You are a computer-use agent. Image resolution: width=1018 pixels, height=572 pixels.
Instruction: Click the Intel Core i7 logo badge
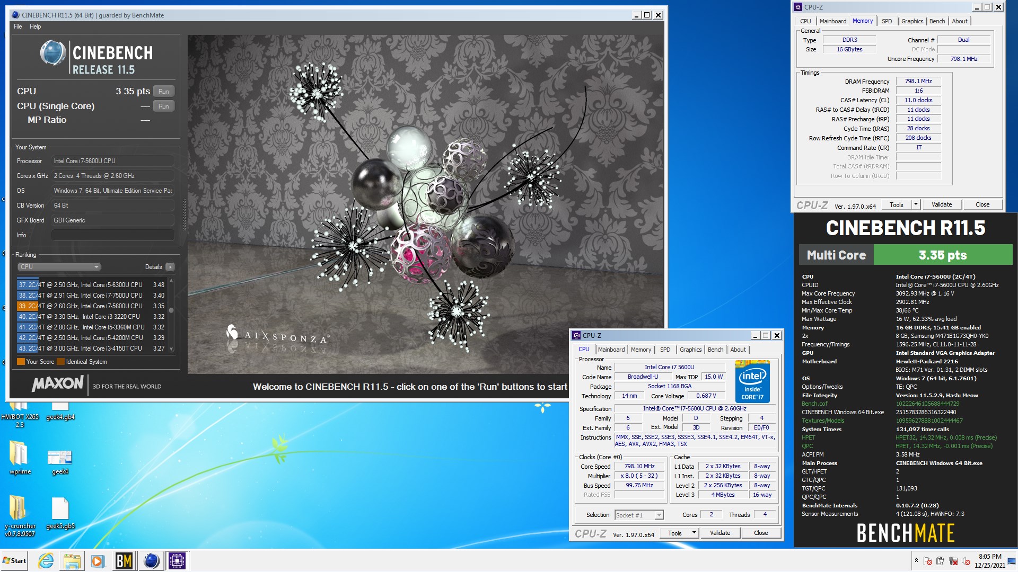coord(752,381)
